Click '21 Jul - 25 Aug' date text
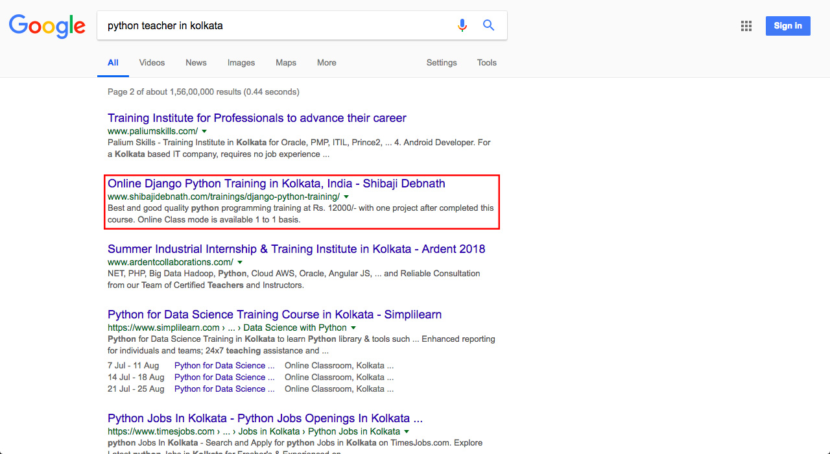 136,389
